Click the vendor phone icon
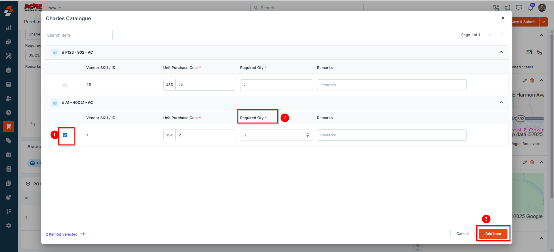This screenshot has width=554, height=252. pos(539,52)
